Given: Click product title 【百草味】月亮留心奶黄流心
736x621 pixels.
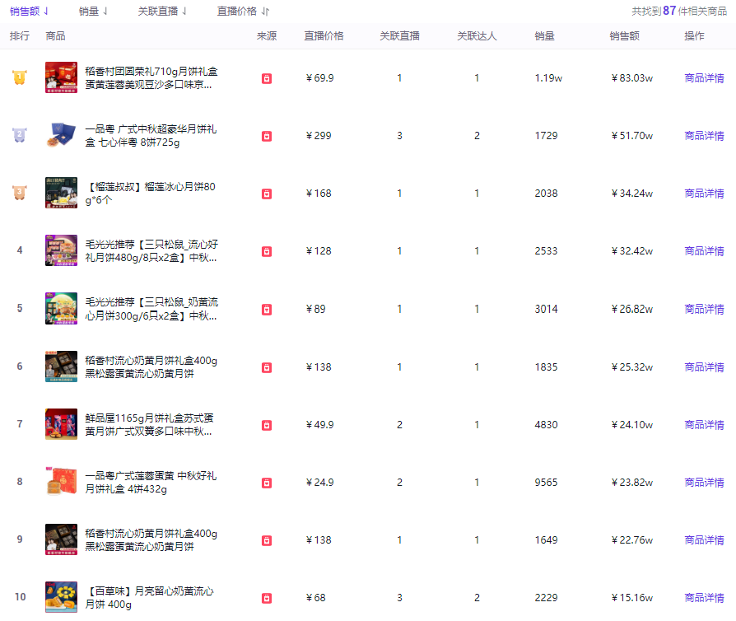Looking at the screenshot, I should point(149,597).
